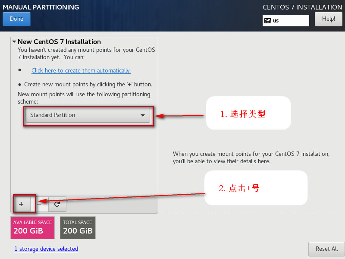Click the us keyboard layout indicator

[285, 21]
